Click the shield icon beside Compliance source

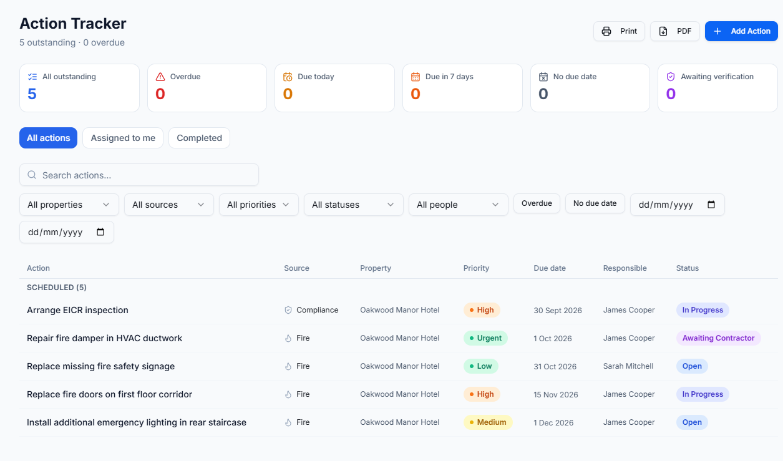tap(288, 310)
